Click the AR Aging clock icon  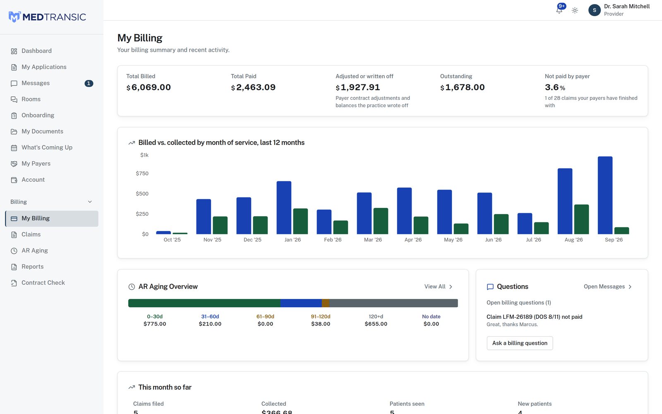pyautogui.click(x=14, y=251)
